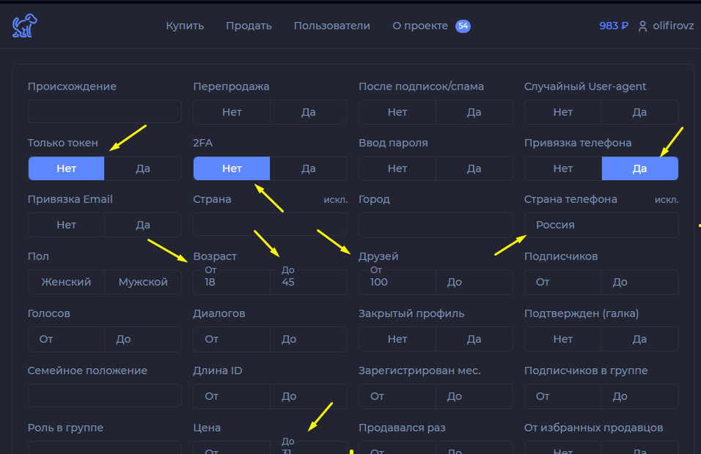Click the Друзей От field with 100

pyautogui.click(x=397, y=282)
